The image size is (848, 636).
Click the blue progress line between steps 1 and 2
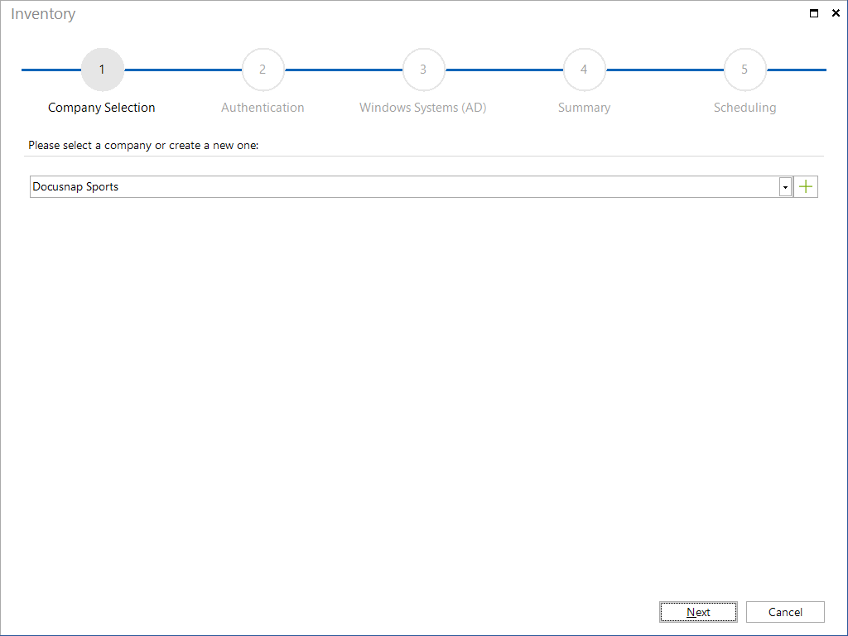click(183, 70)
